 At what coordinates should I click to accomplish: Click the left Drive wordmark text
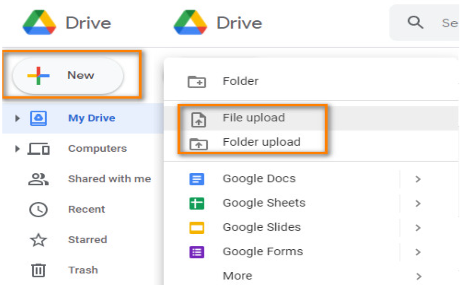pyautogui.click(x=88, y=23)
